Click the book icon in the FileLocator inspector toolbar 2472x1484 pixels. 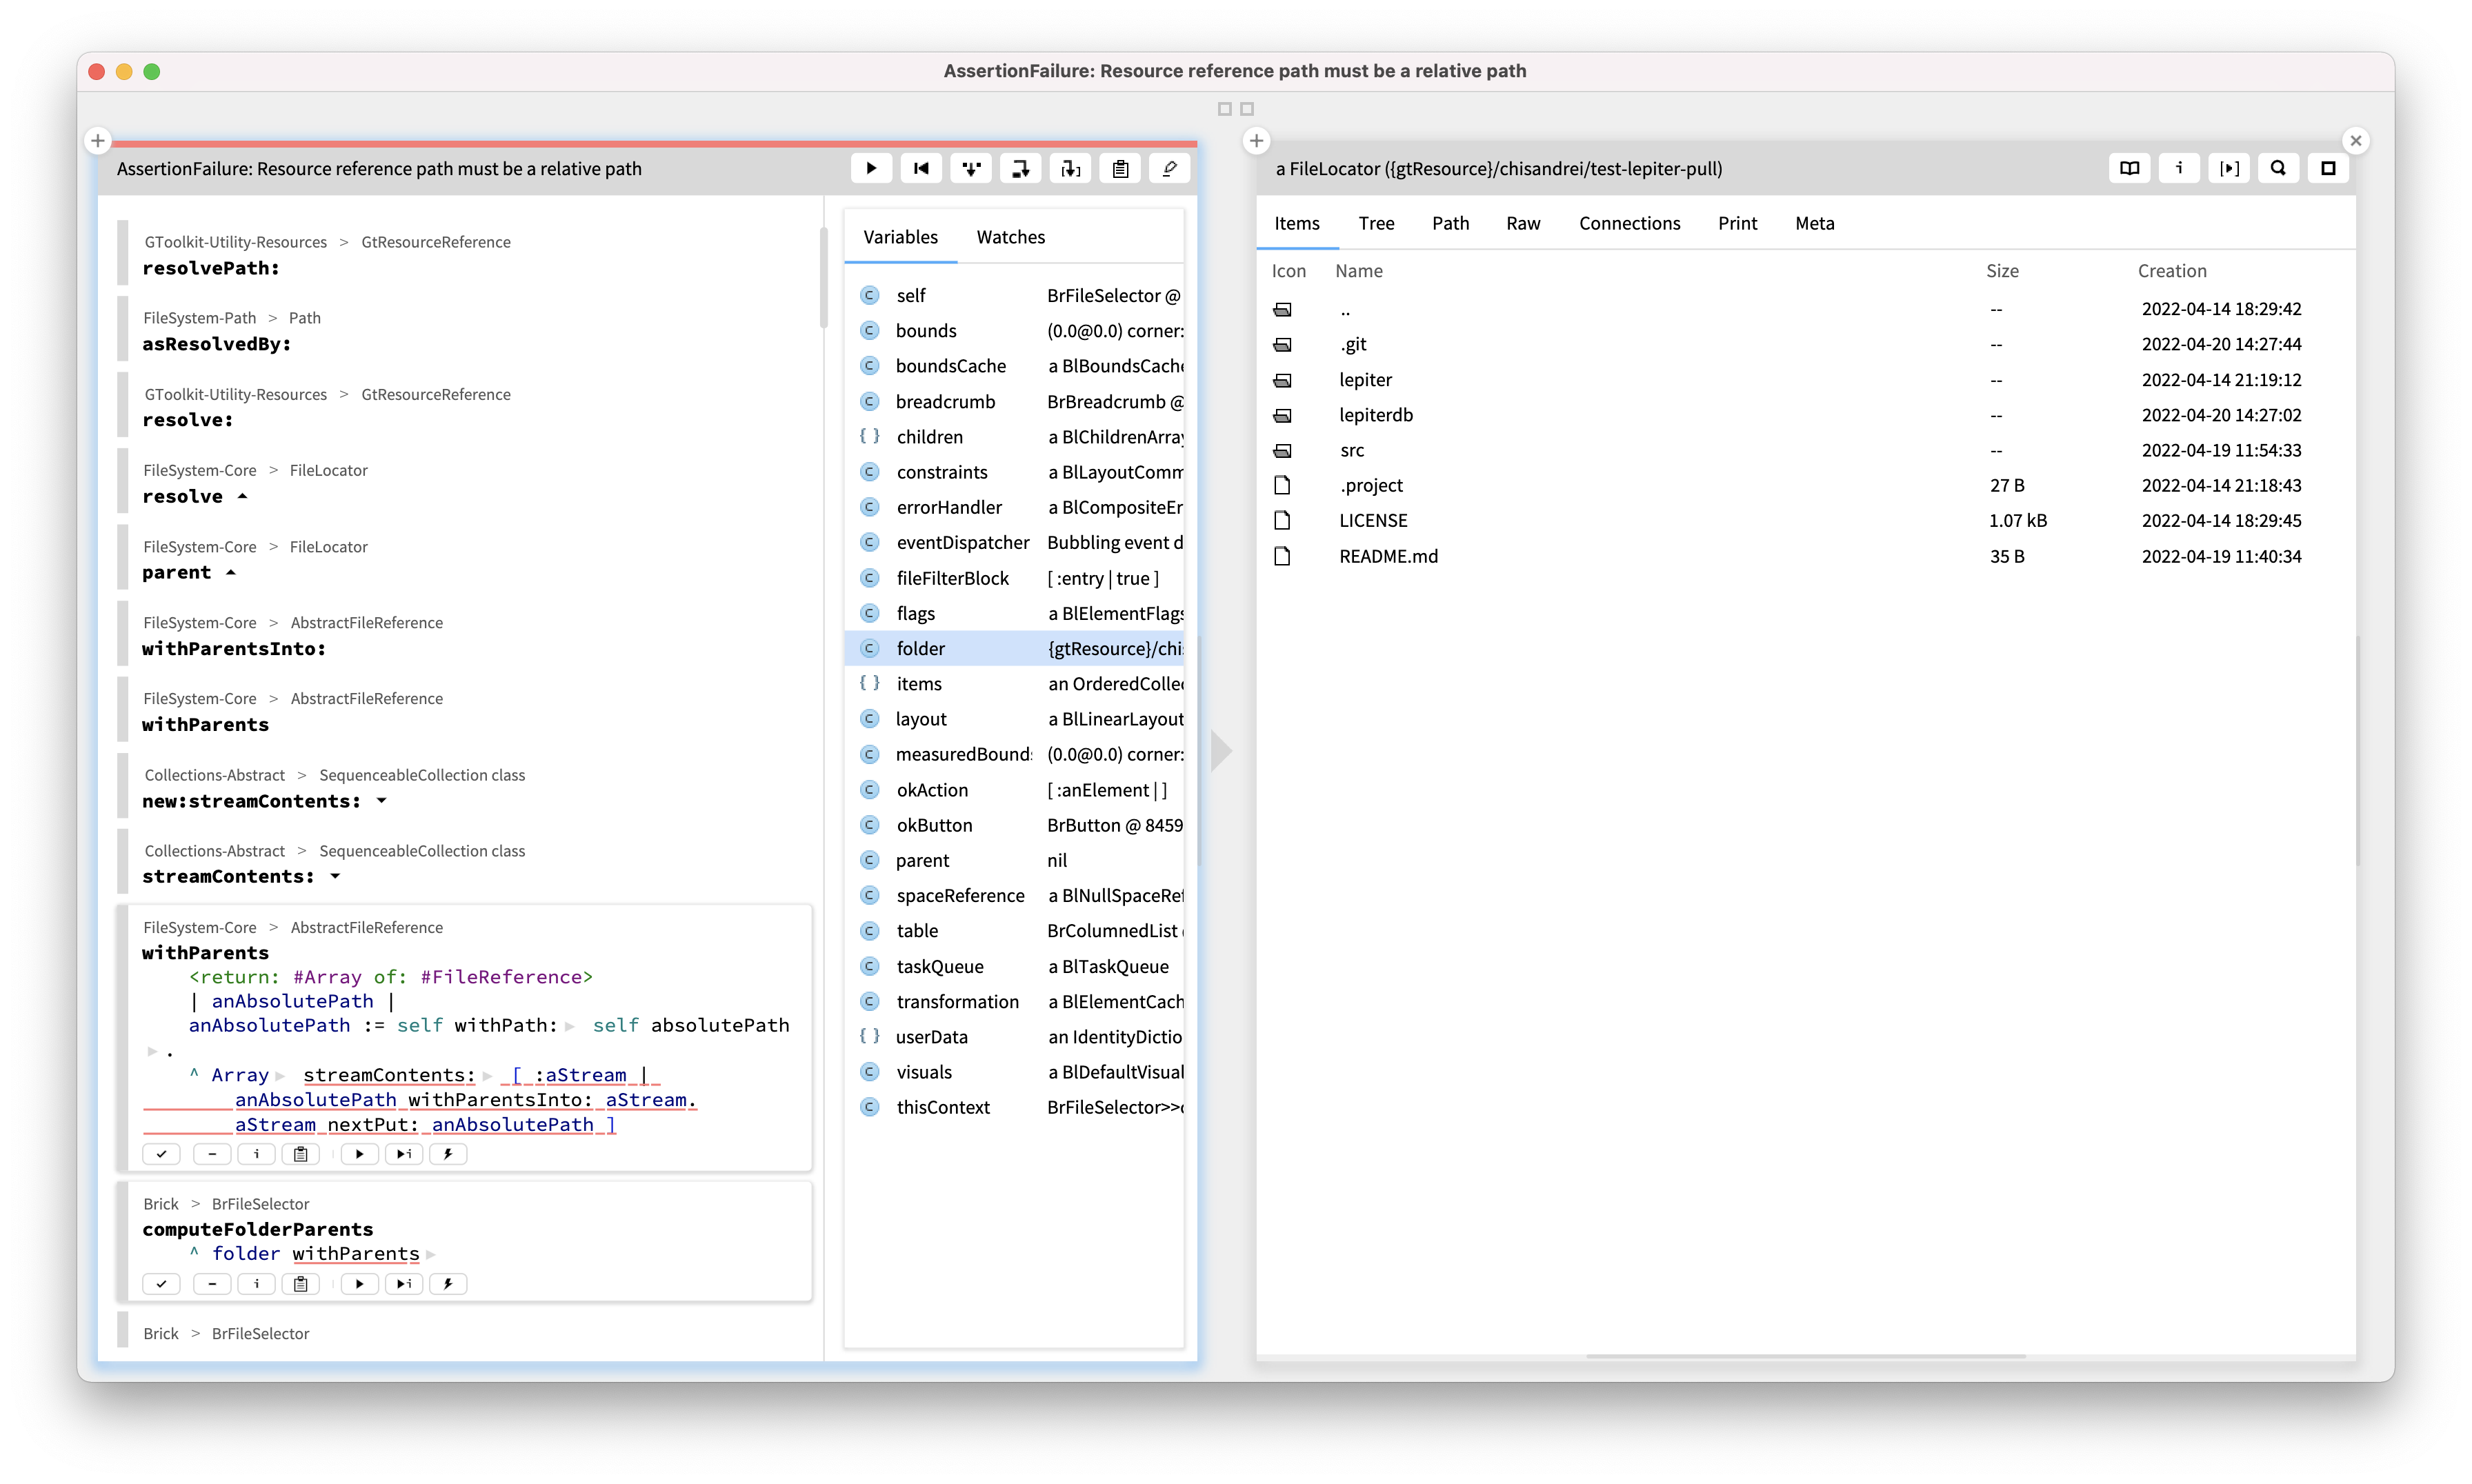(2129, 168)
